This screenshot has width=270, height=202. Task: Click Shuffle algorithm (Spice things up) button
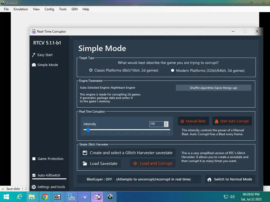coord(213,88)
